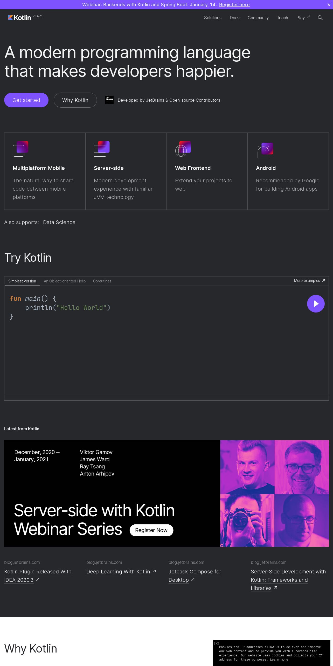Click arrow after Frameworks and Libraries

pyautogui.click(x=276, y=588)
